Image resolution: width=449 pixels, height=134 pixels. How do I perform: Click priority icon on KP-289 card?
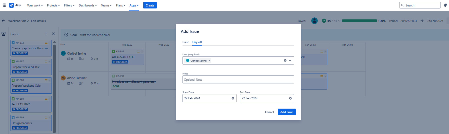click(x=46, y=99)
